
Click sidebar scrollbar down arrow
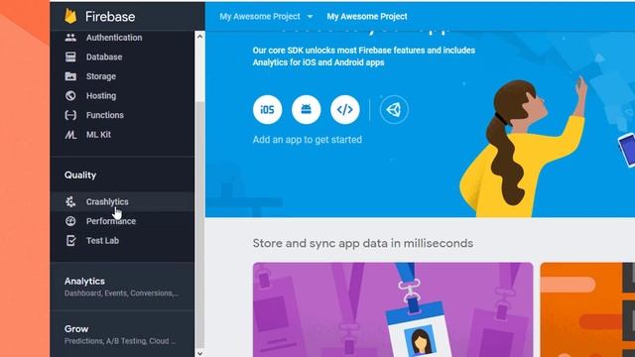199,353
